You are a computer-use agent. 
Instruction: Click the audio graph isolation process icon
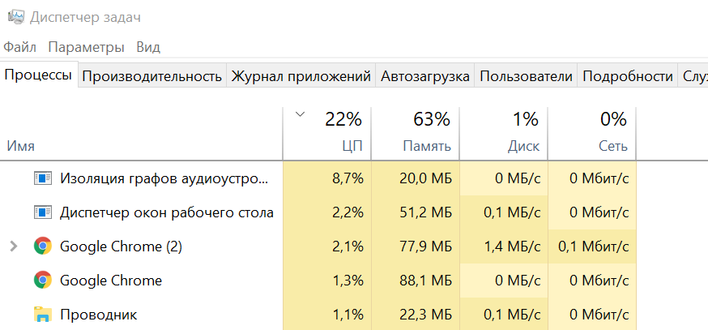tap(42, 179)
